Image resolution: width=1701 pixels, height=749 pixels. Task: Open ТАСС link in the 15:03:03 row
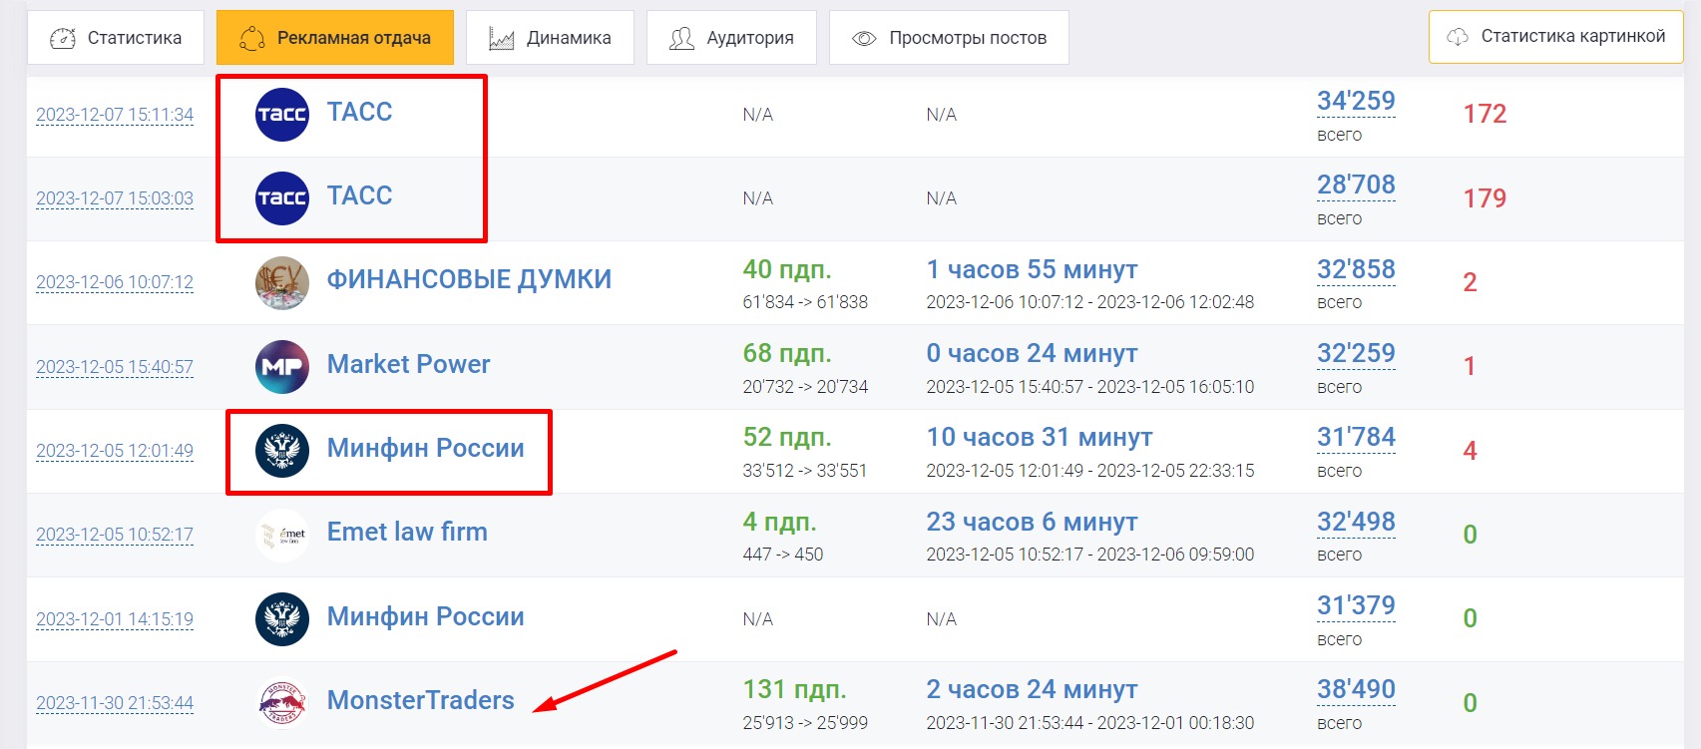(x=360, y=195)
